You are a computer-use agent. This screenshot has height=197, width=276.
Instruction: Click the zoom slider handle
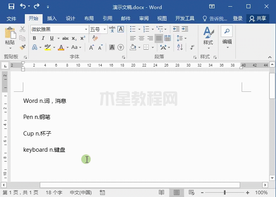225,193
